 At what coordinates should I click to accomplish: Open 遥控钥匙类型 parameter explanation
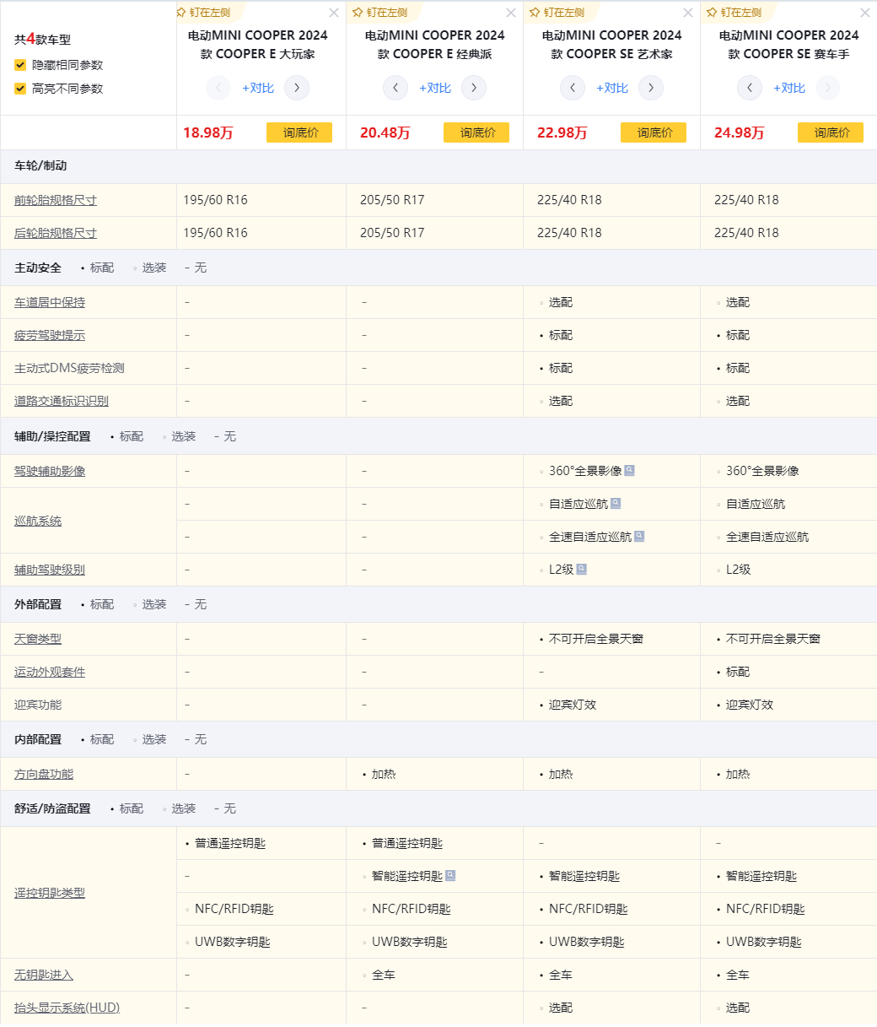[50, 893]
